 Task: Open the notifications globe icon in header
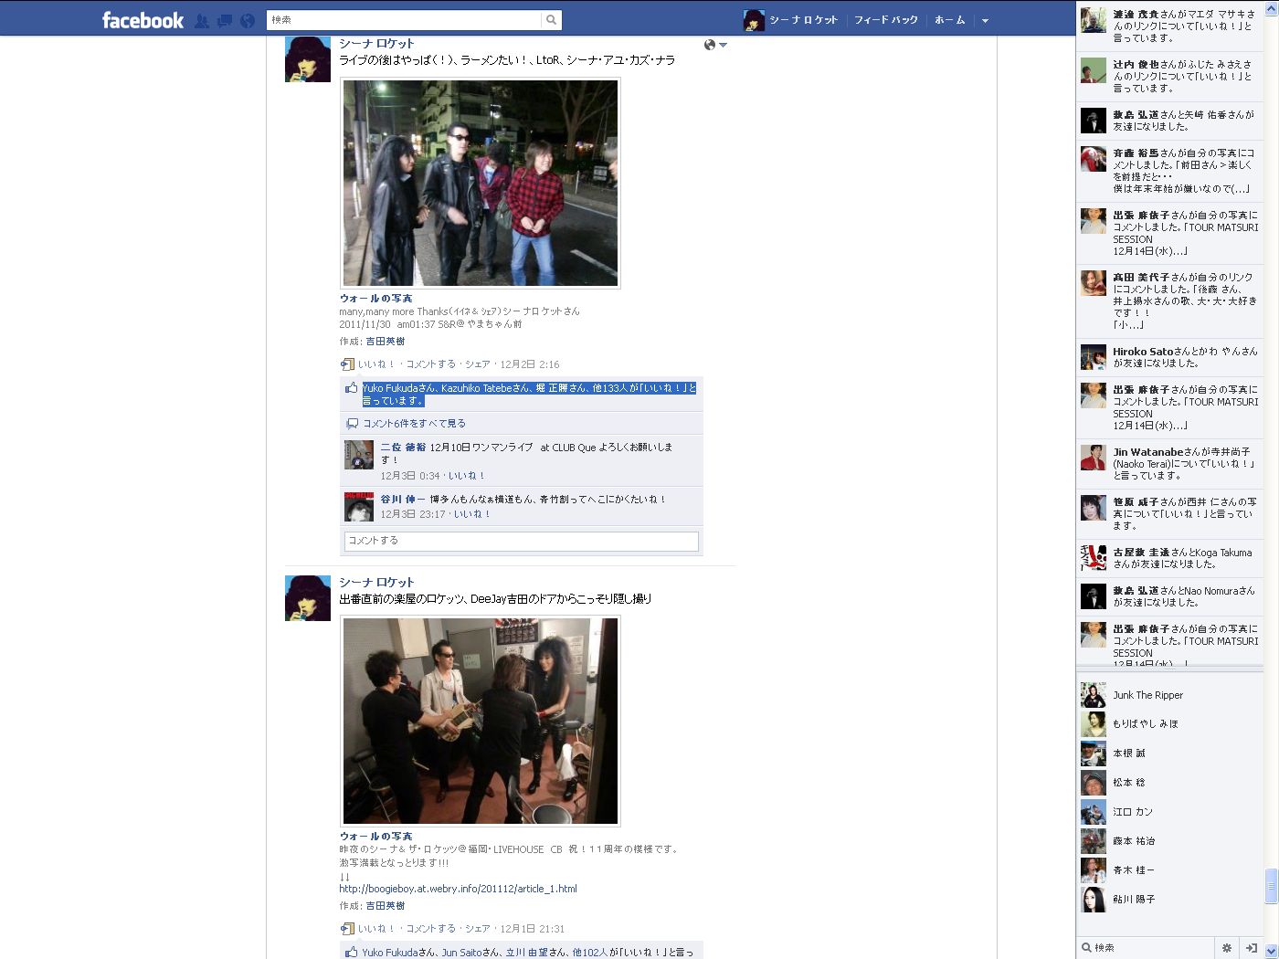coord(247,20)
